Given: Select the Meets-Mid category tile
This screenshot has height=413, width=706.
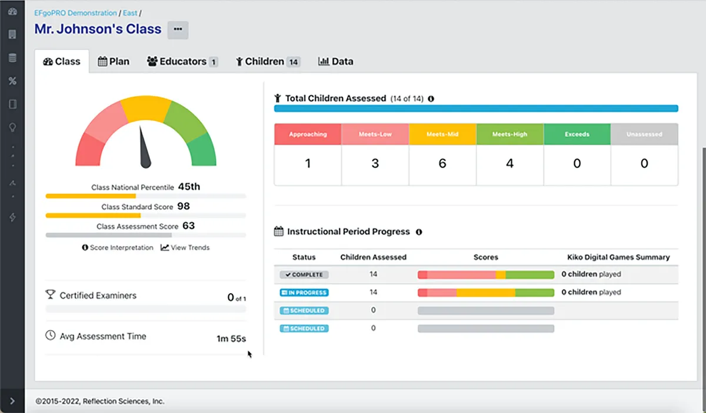Looking at the screenshot, I should tap(442, 155).
